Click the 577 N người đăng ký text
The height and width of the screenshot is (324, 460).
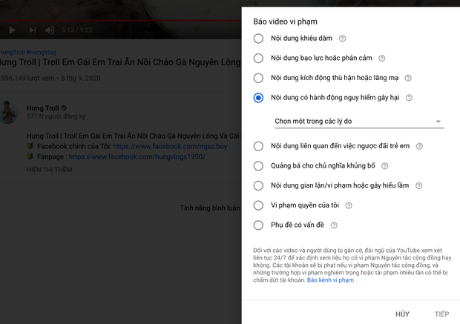click(56, 116)
